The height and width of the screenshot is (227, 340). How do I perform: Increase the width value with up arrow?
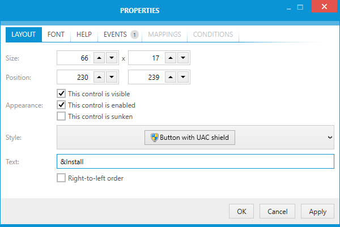click(x=99, y=58)
